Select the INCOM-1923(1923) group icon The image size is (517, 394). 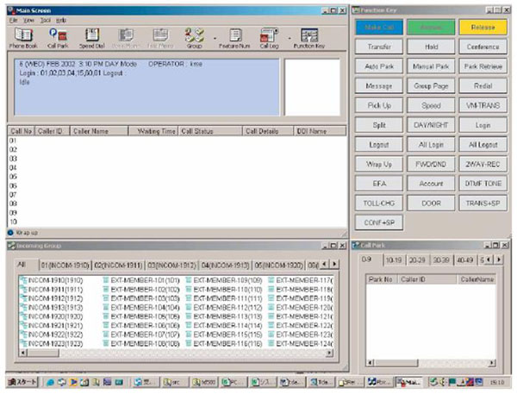pos(23,343)
